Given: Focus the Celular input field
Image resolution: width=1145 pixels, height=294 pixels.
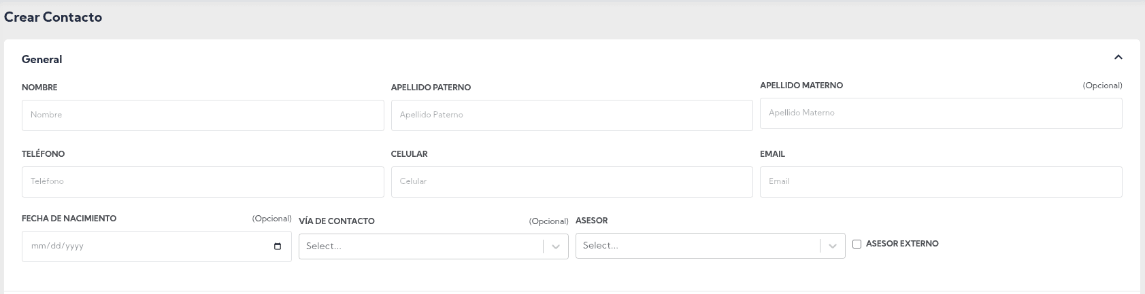Looking at the screenshot, I should (571, 182).
